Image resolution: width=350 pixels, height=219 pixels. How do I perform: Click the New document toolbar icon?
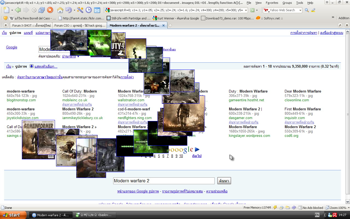click(x=6, y=10)
